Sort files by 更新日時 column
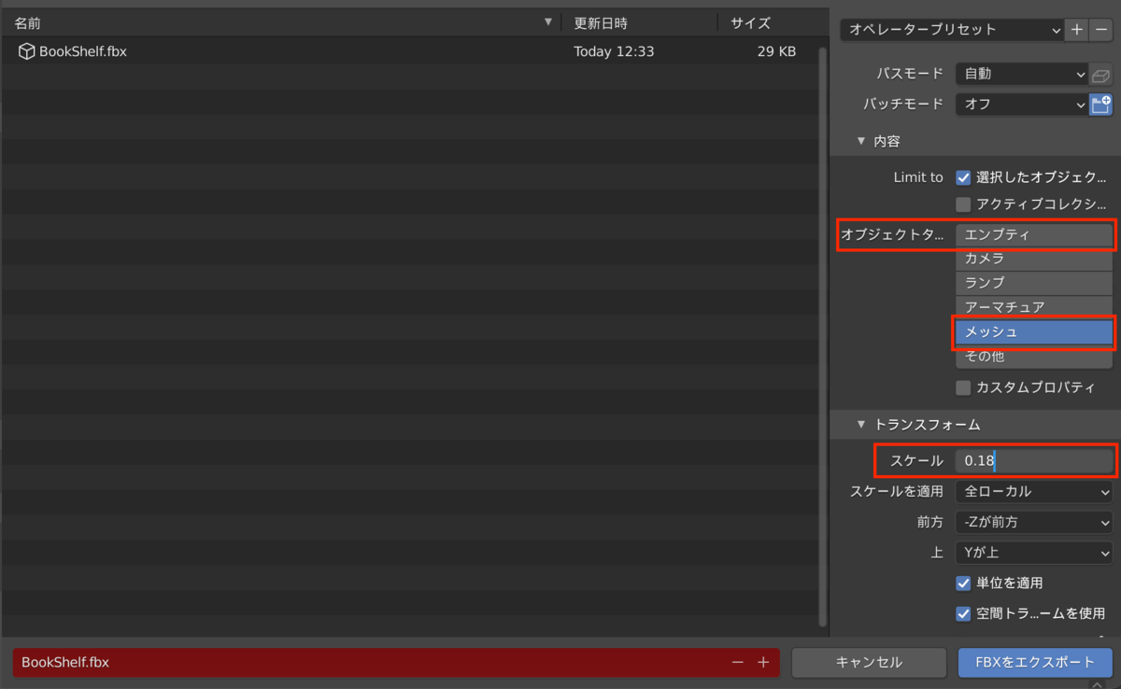Viewport: 1121px width, 689px height. [640, 22]
